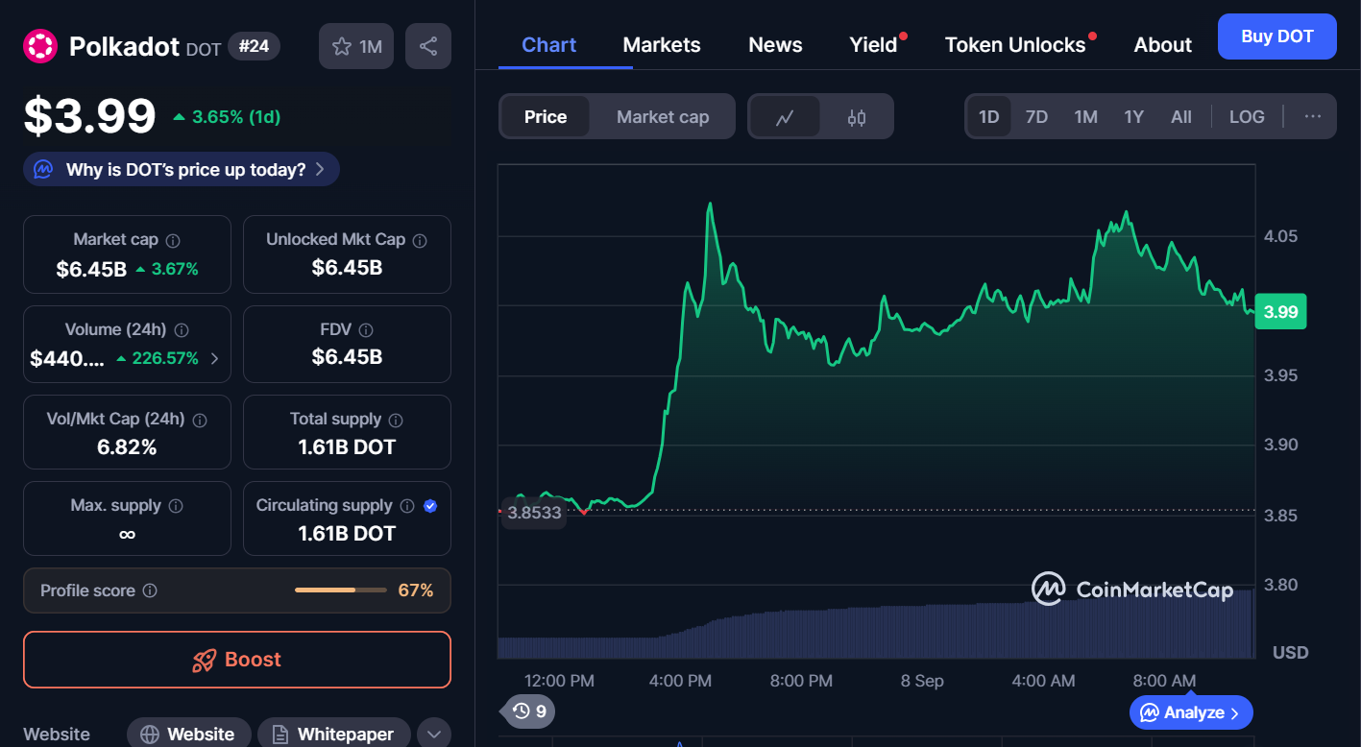Open info icon beside Circulating supply
This screenshot has height=747, width=1361.
pyautogui.click(x=407, y=506)
